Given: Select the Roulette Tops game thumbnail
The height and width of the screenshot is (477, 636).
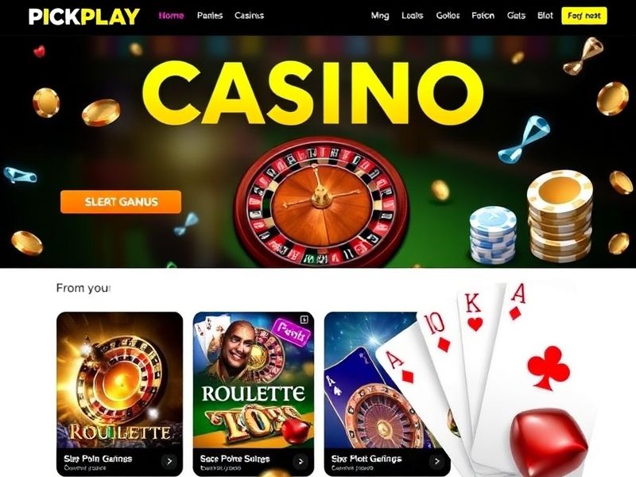Looking at the screenshot, I should point(254,381).
